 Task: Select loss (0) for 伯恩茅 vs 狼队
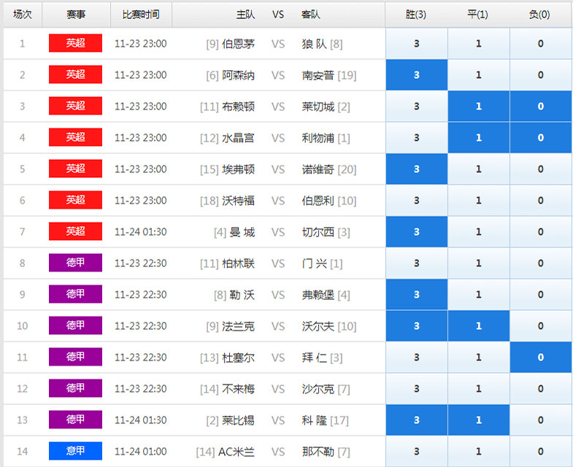(x=541, y=44)
